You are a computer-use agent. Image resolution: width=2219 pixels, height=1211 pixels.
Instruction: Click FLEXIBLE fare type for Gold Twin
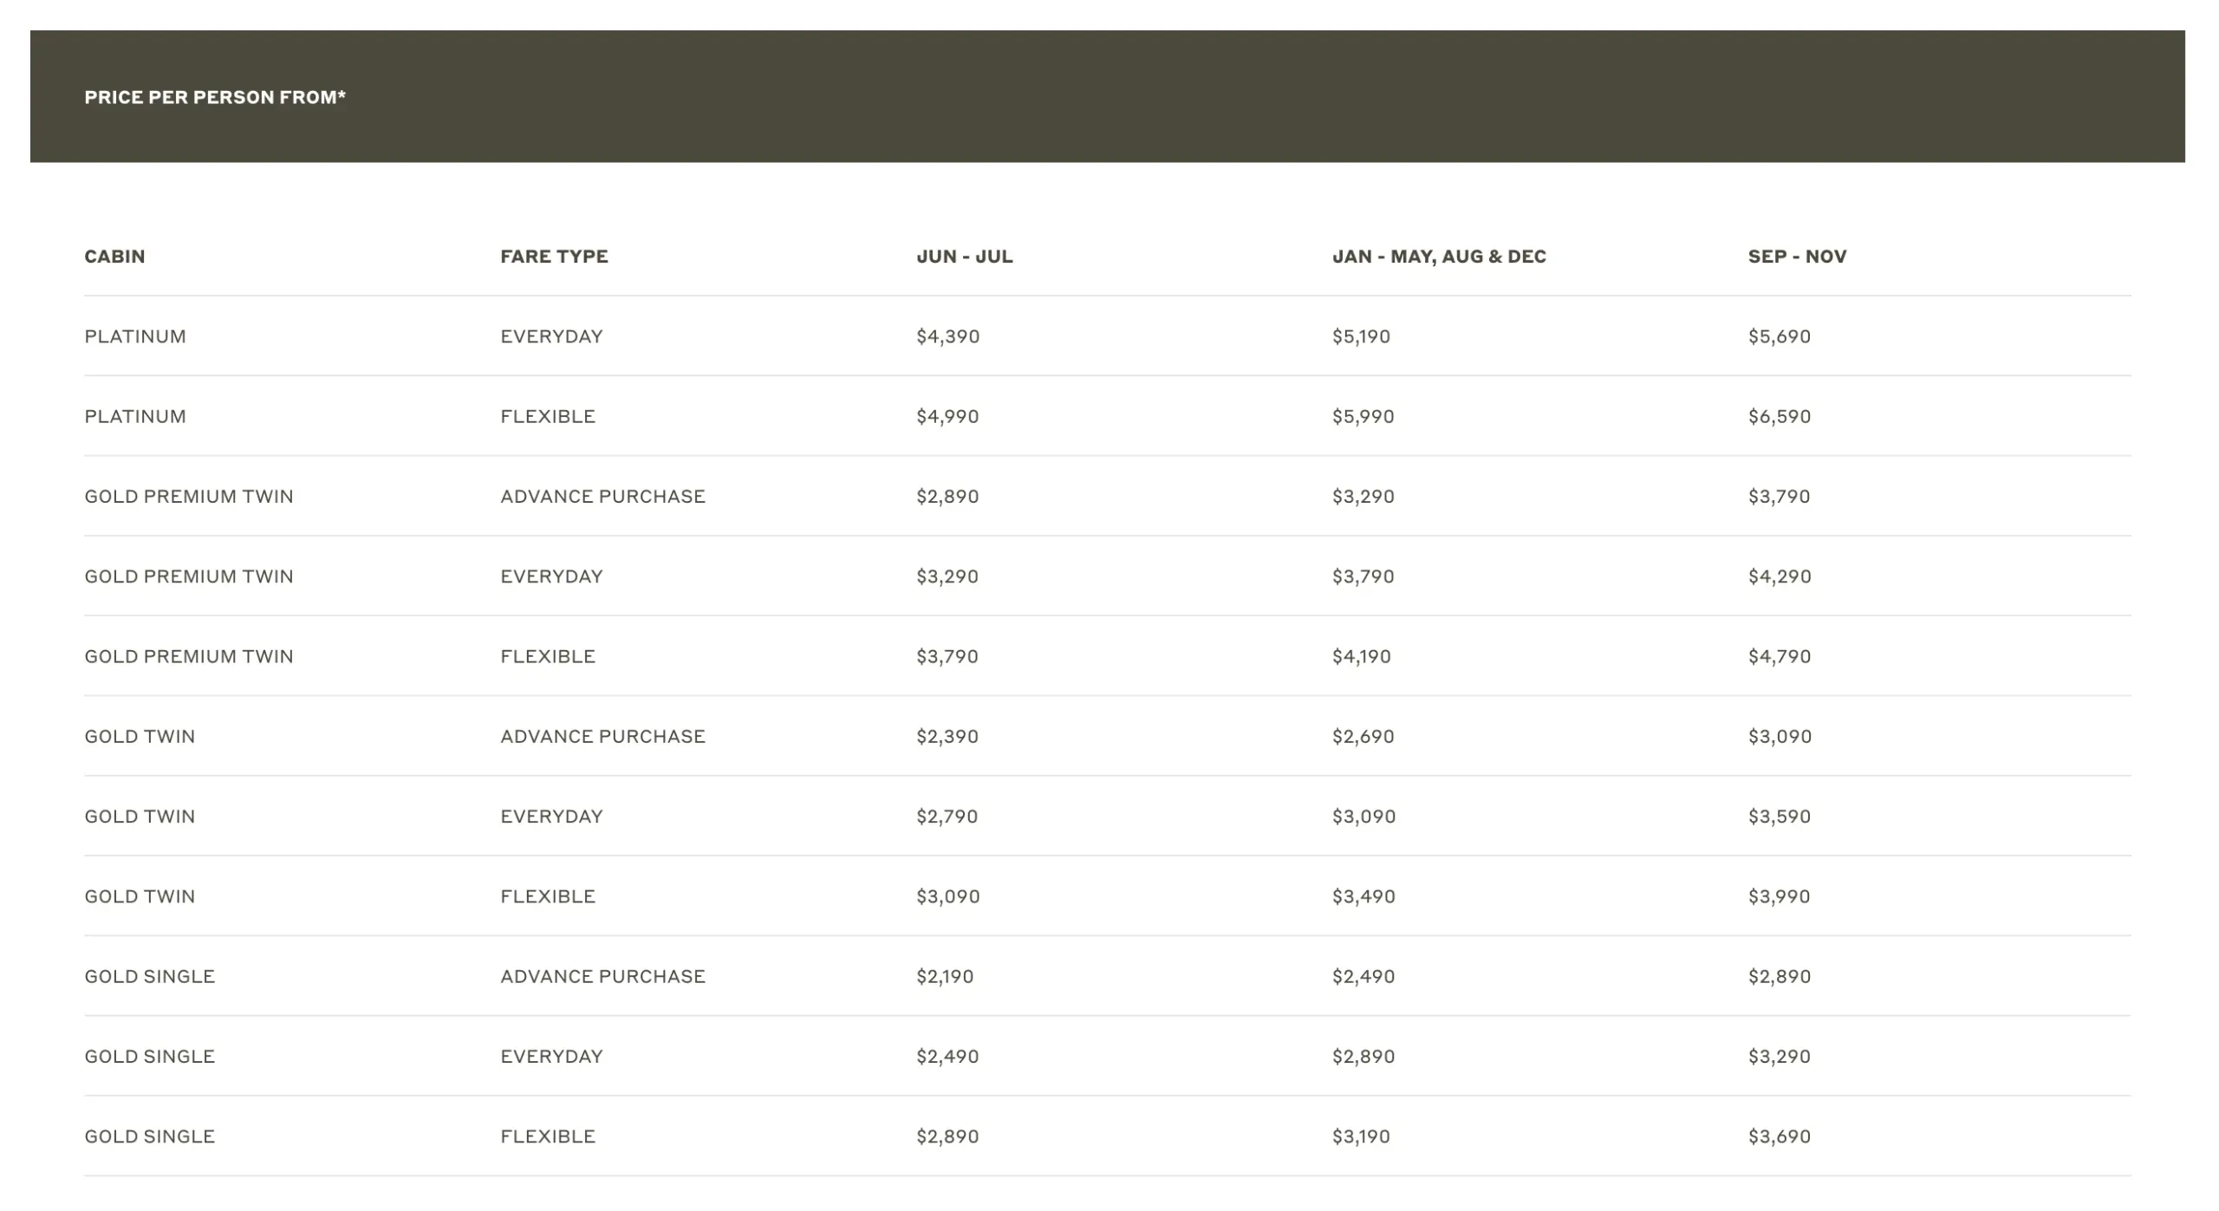pos(548,896)
